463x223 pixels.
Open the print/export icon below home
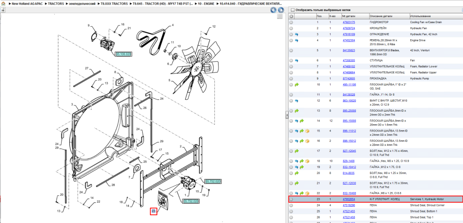click(3, 10)
